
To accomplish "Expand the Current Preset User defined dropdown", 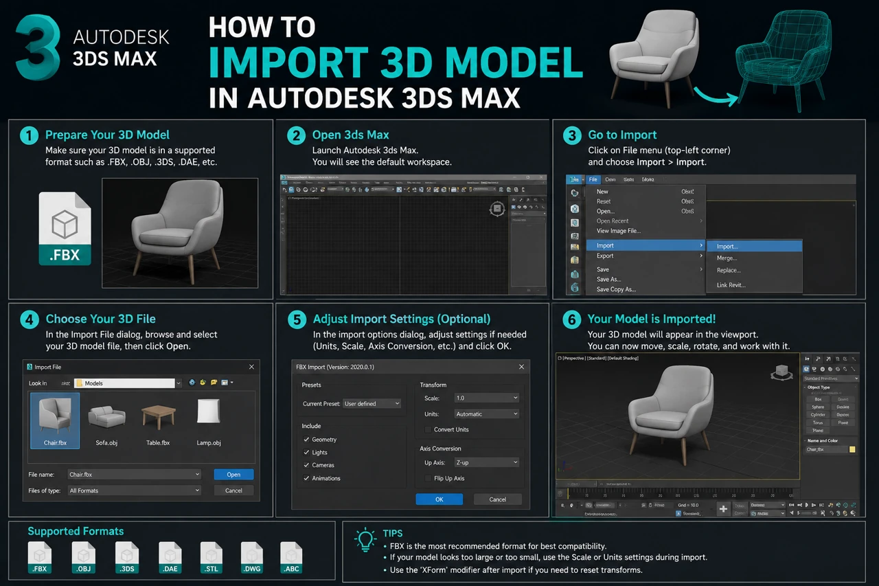I will [372, 403].
